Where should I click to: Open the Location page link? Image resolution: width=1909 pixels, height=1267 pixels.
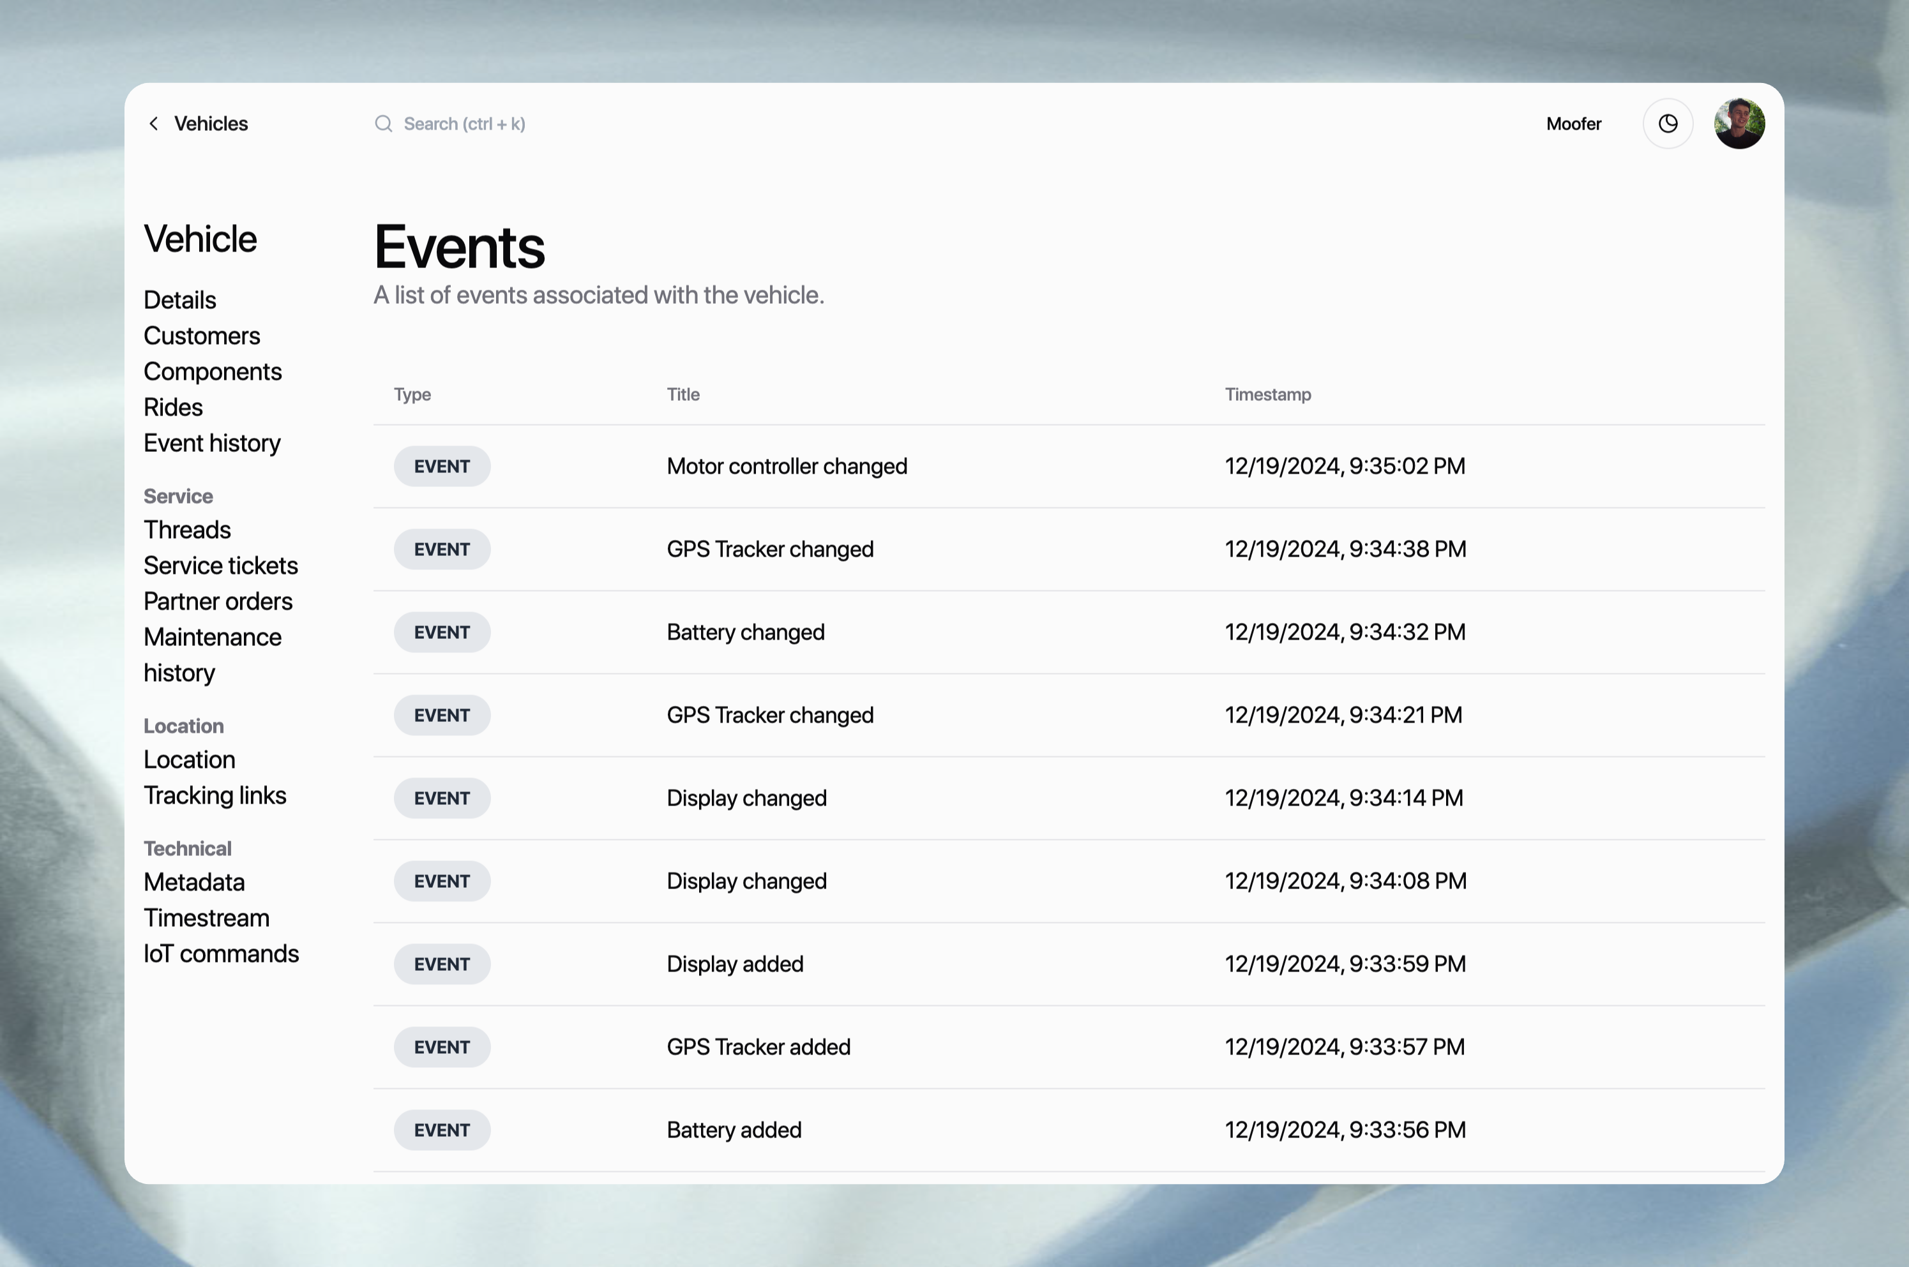189,760
